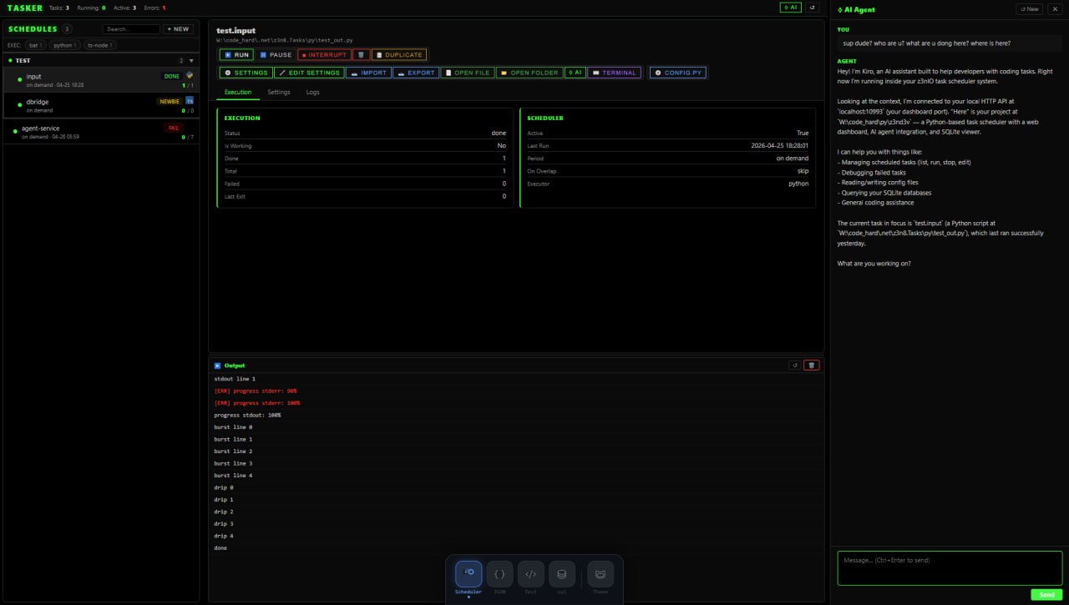Click the delete trash icon beside Interrupt

tap(361, 55)
